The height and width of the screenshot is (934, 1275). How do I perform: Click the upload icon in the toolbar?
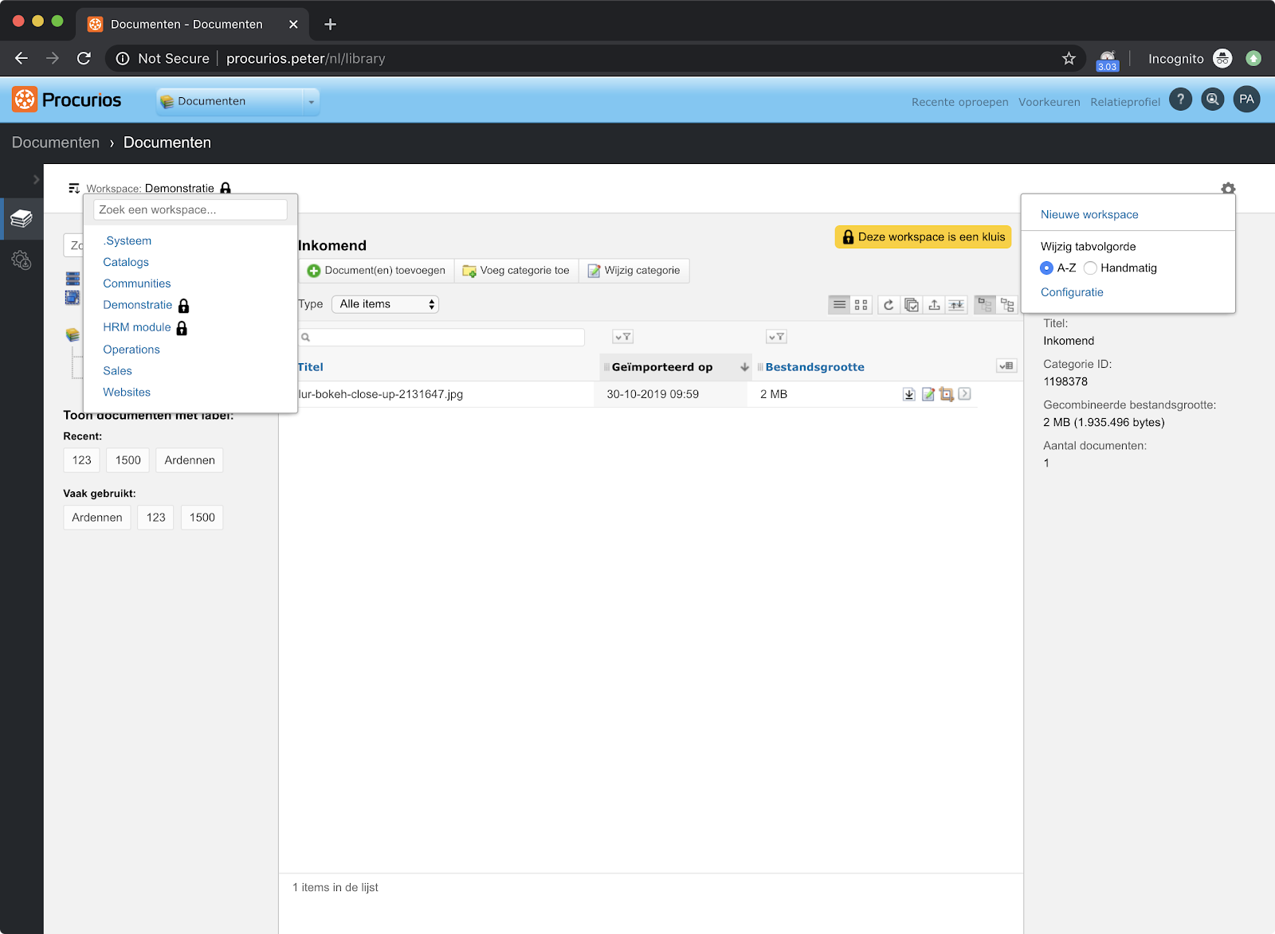[x=934, y=304]
